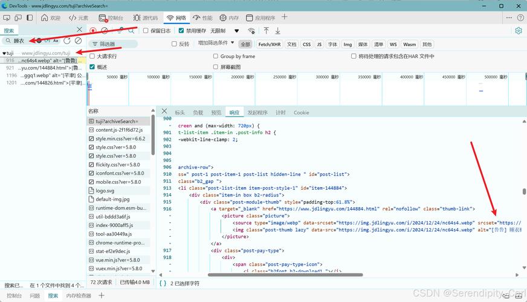Click the import HAR upload arrow
Image resolution: width=527 pixels, height=302 pixels.
[266, 30]
